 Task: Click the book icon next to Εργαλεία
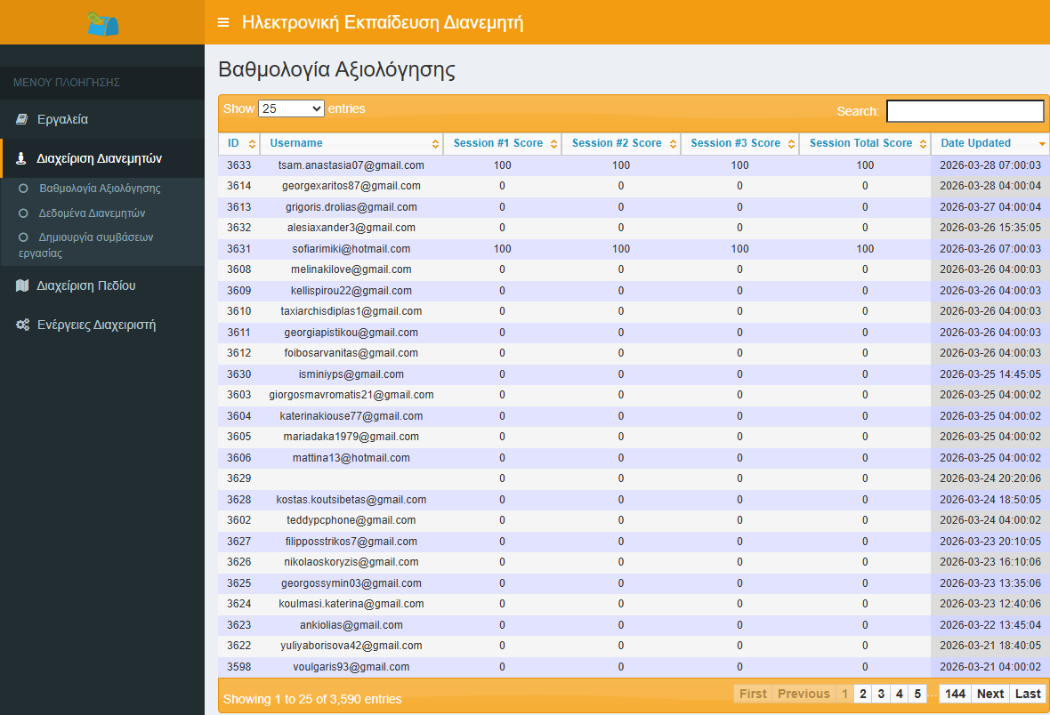click(x=22, y=119)
